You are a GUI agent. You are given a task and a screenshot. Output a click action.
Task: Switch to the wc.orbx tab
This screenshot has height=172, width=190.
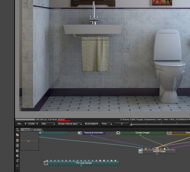tap(37, 130)
